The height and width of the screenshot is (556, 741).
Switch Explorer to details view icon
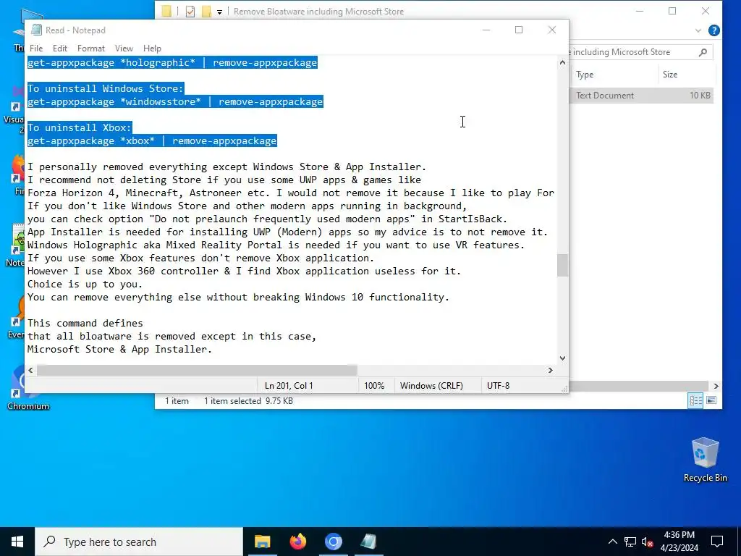[x=695, y=400]
